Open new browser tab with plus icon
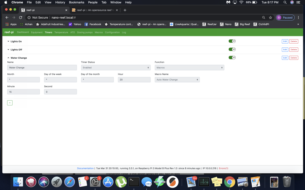The width and height of the screenshot is (305, 190). (125, 10)
